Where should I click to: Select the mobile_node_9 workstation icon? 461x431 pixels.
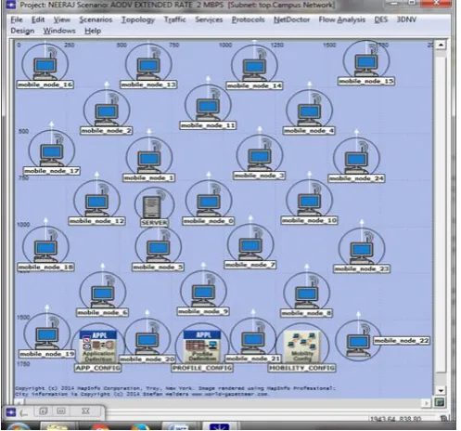click(x=203, y=295)
